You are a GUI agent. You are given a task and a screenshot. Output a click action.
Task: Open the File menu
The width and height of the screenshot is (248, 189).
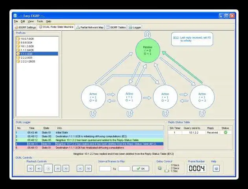(16, 21)
